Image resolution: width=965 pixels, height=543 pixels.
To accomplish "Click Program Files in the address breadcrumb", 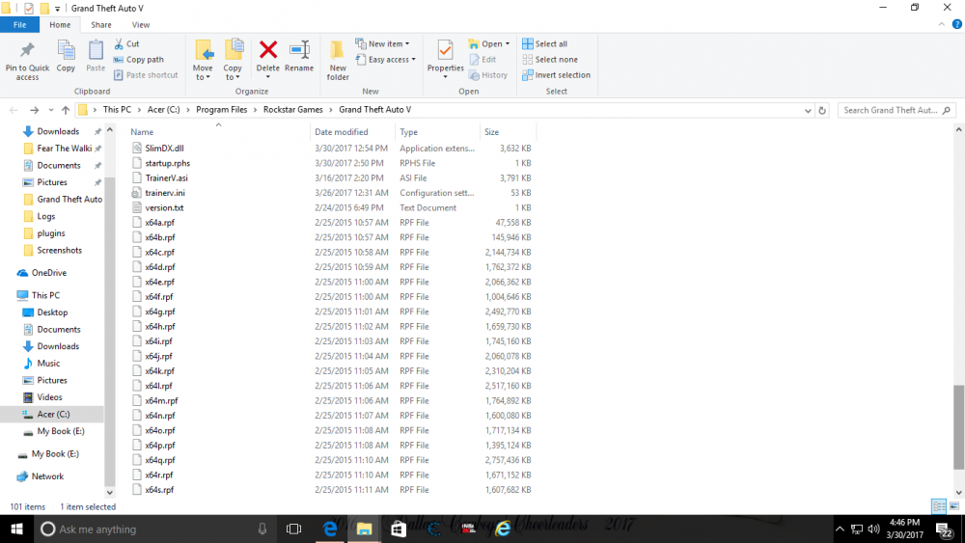I will point(222,109).
